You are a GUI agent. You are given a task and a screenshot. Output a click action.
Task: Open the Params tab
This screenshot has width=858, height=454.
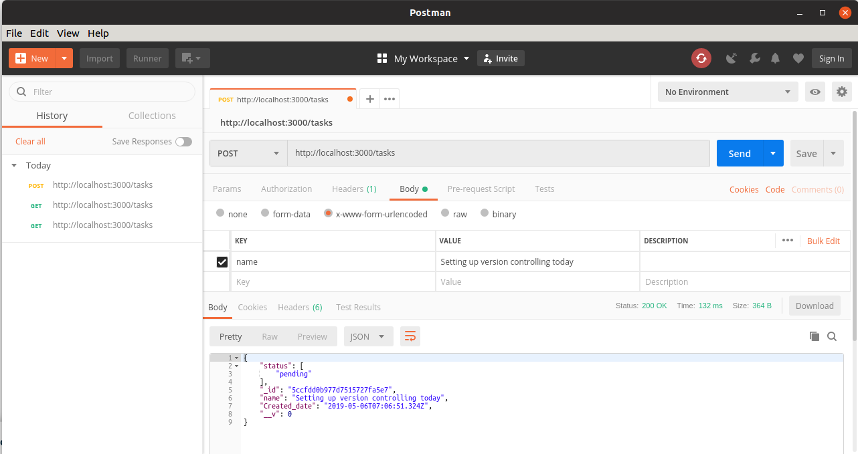(x=227, y=189)
